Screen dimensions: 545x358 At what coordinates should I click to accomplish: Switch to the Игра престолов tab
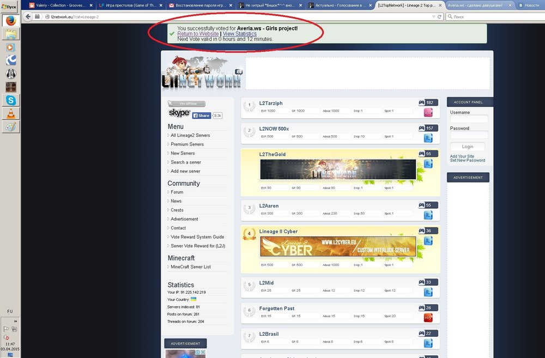pos(131,5)
